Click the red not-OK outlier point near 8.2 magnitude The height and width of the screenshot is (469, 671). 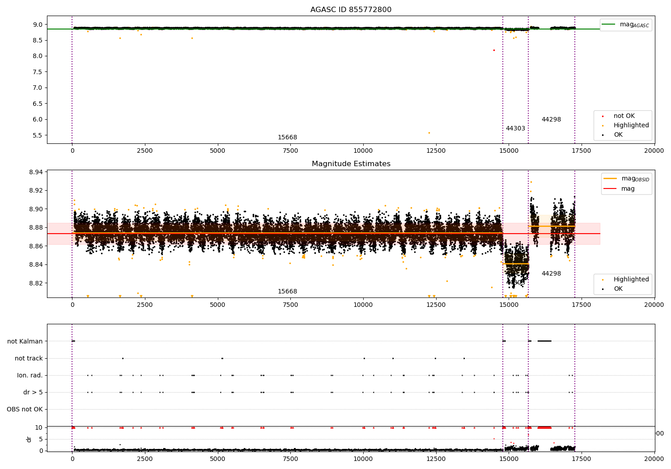(x=494, y=50)
